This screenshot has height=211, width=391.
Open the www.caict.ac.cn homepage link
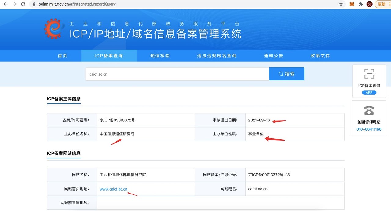114,189
